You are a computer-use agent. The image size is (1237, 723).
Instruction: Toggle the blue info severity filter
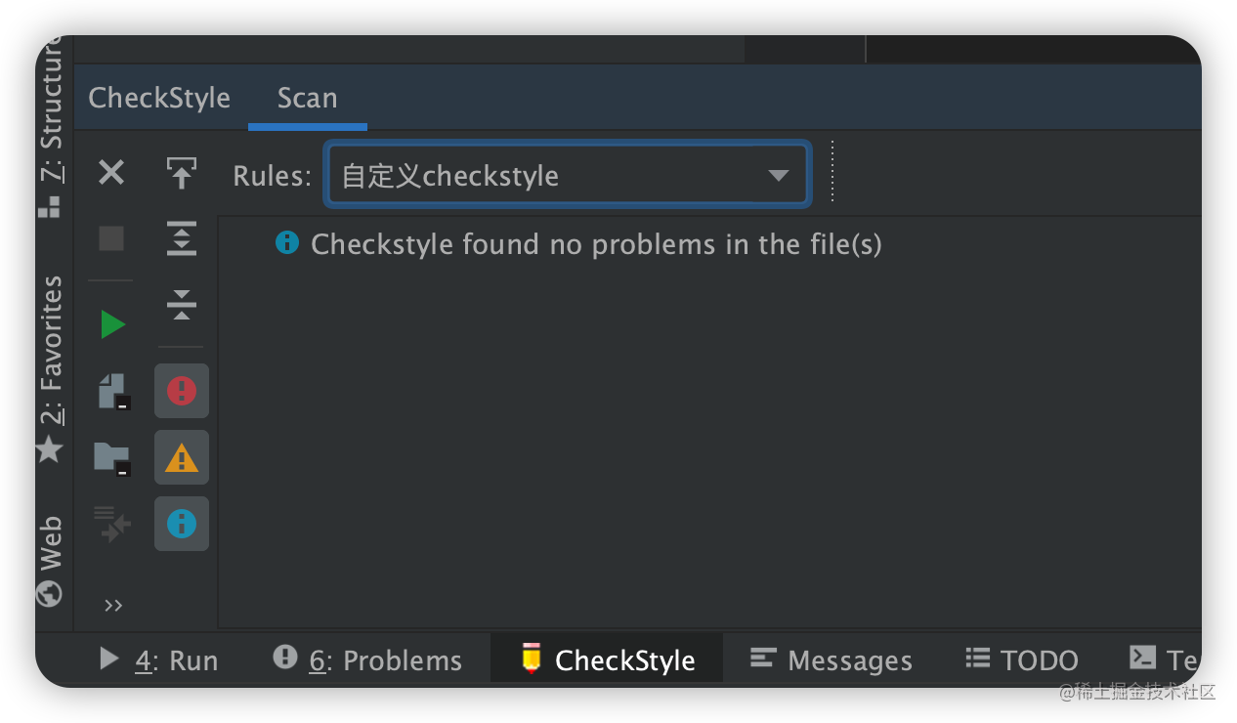point(181,523)
